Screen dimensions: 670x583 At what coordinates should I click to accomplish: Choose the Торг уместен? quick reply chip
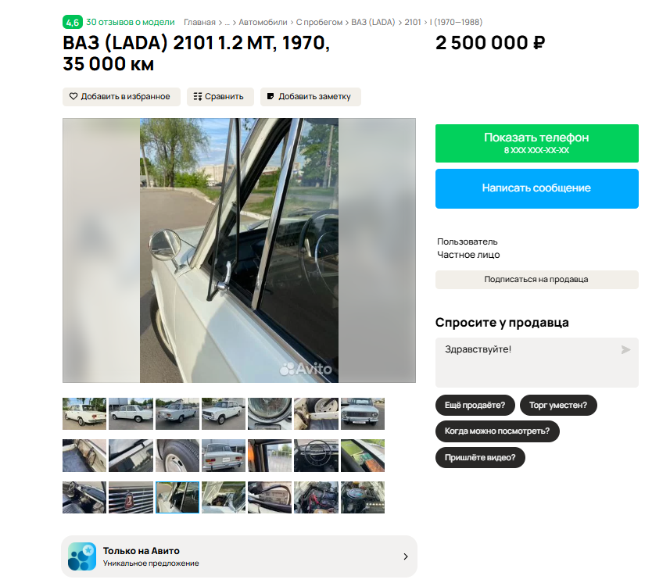point(558,405)
